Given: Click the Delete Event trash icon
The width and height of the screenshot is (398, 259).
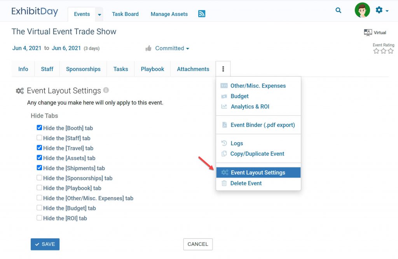Looking at the screenshot, I should tap(224, 183).
